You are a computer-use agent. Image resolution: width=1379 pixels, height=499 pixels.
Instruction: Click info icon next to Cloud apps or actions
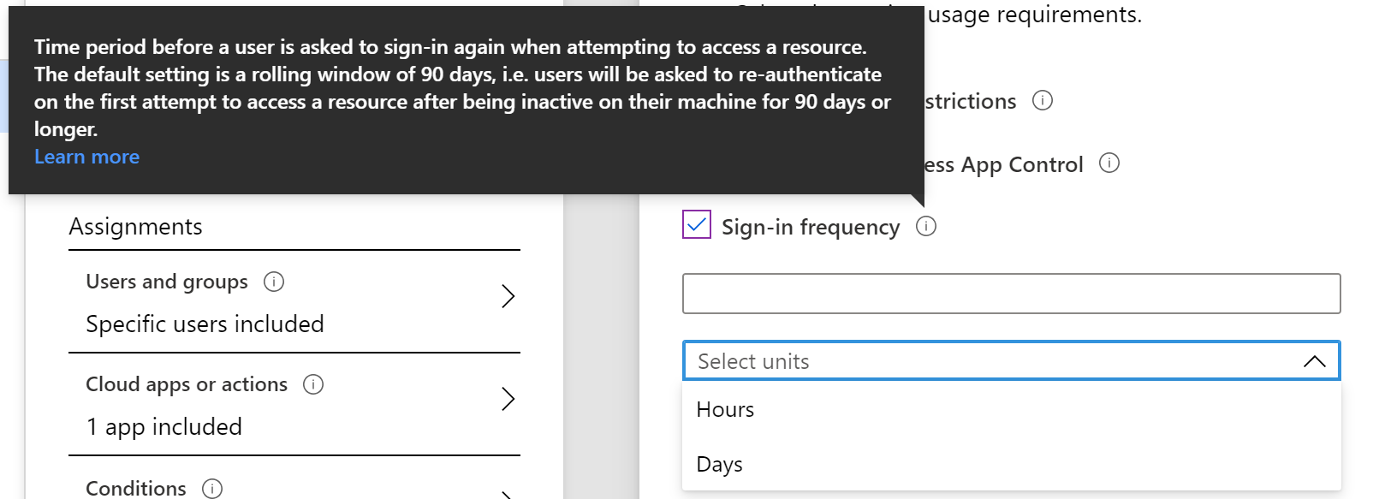pyautogui.click(x=313, y=384)
